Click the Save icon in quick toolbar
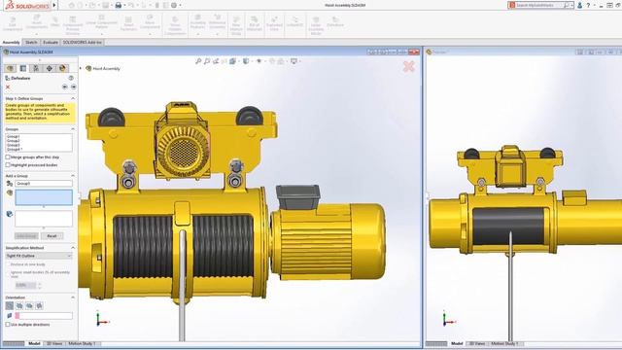The width and height of the screenshot is (622, 350). tap(106, 5)
